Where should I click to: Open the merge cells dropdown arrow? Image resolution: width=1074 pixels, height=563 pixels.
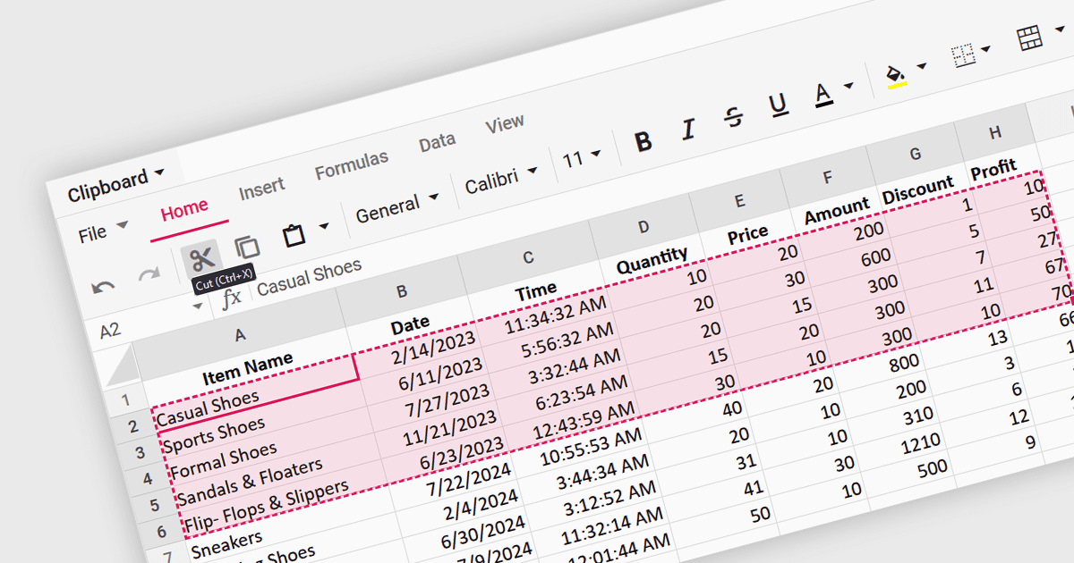[x=1059, y=29]
